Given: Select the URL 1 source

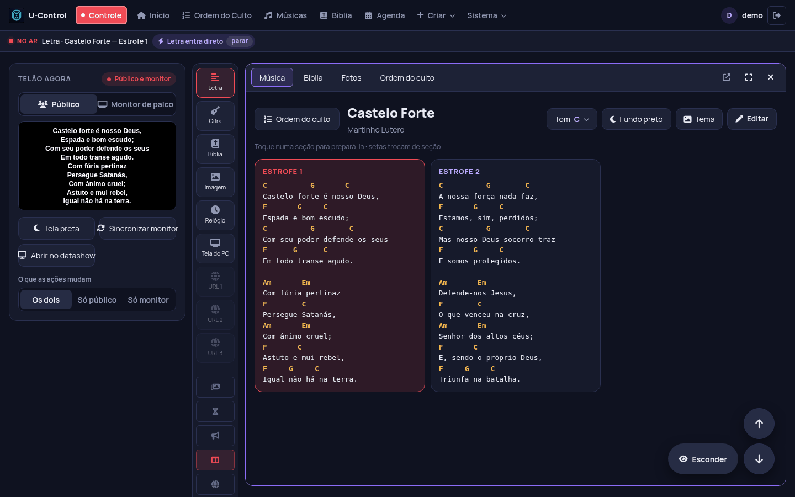Looking at the screenshot, I should tap(215, 282).
